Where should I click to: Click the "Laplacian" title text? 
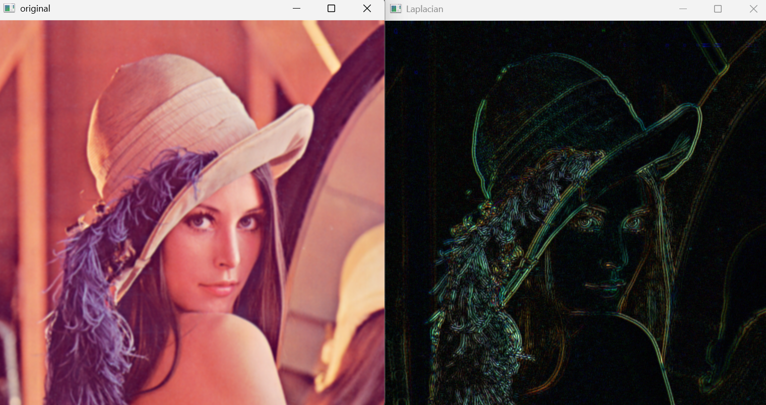point(425,9)
